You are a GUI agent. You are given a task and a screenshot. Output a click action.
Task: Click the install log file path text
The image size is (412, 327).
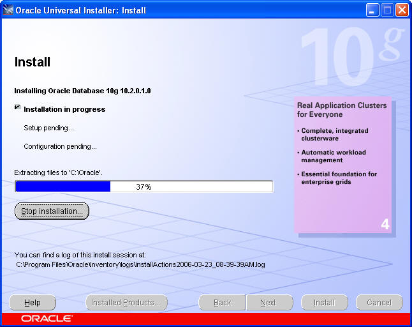tap(140, 264)
